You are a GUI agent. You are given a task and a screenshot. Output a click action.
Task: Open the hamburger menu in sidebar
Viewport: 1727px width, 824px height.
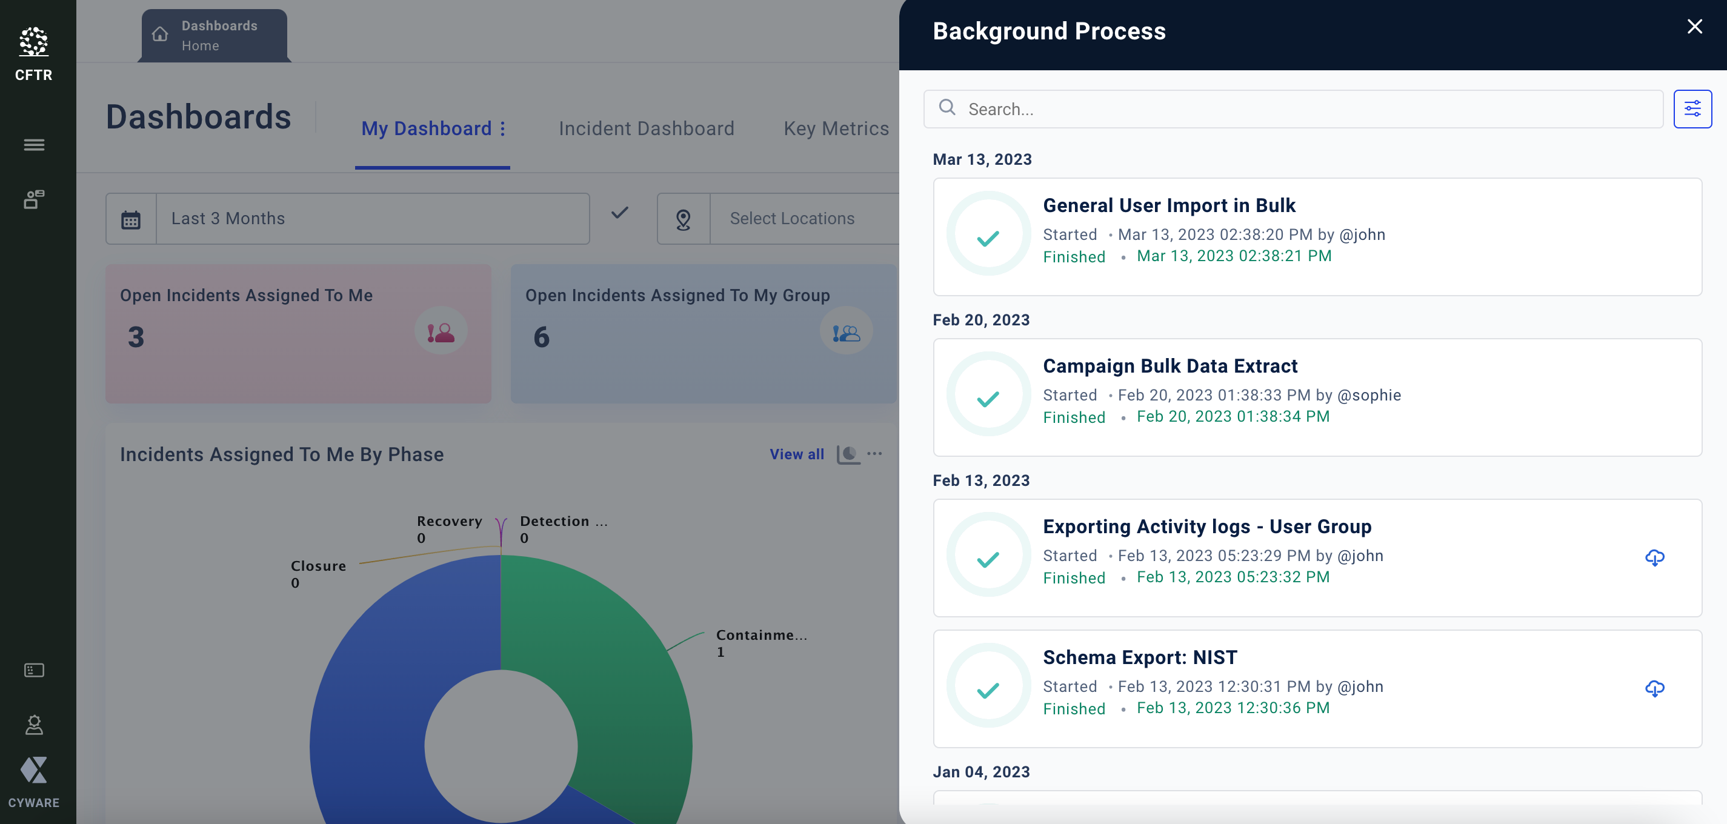point(33,144)
